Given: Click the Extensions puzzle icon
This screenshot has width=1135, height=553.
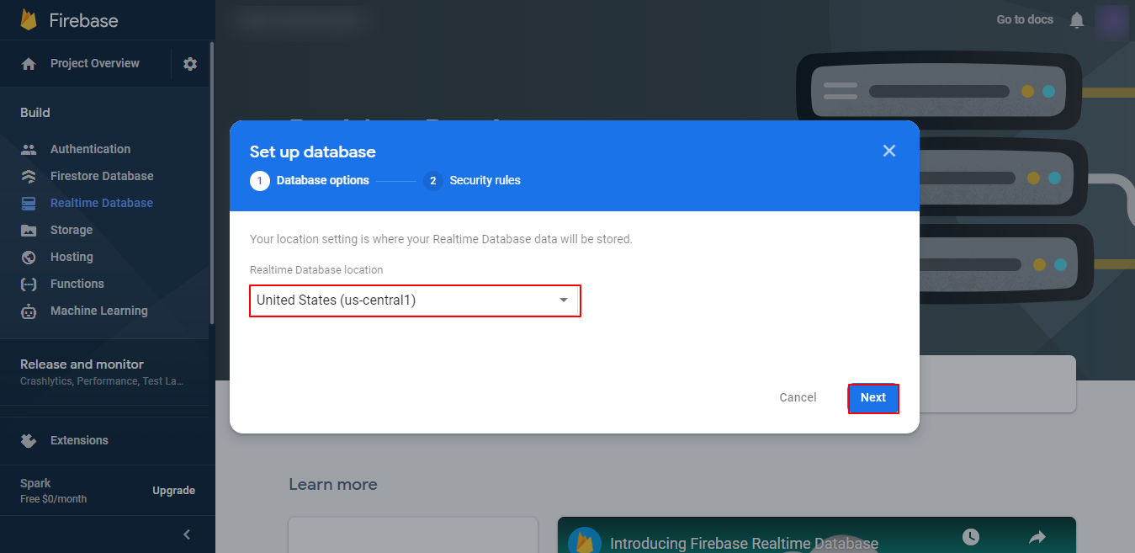Looking at the screenshot, I should [29, 440].
